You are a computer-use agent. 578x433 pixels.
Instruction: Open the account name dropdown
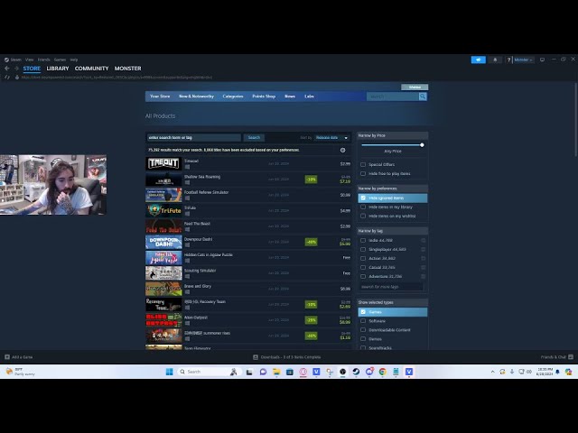pos(522,60)
